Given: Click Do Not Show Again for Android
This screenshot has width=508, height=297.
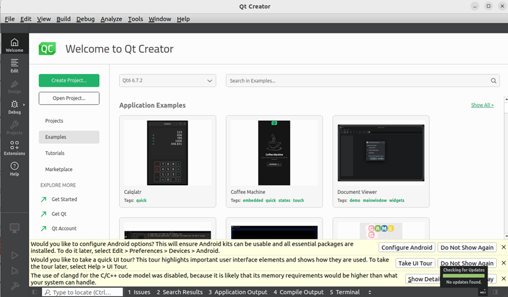Looking at the screenshot, I should (467, 247).
